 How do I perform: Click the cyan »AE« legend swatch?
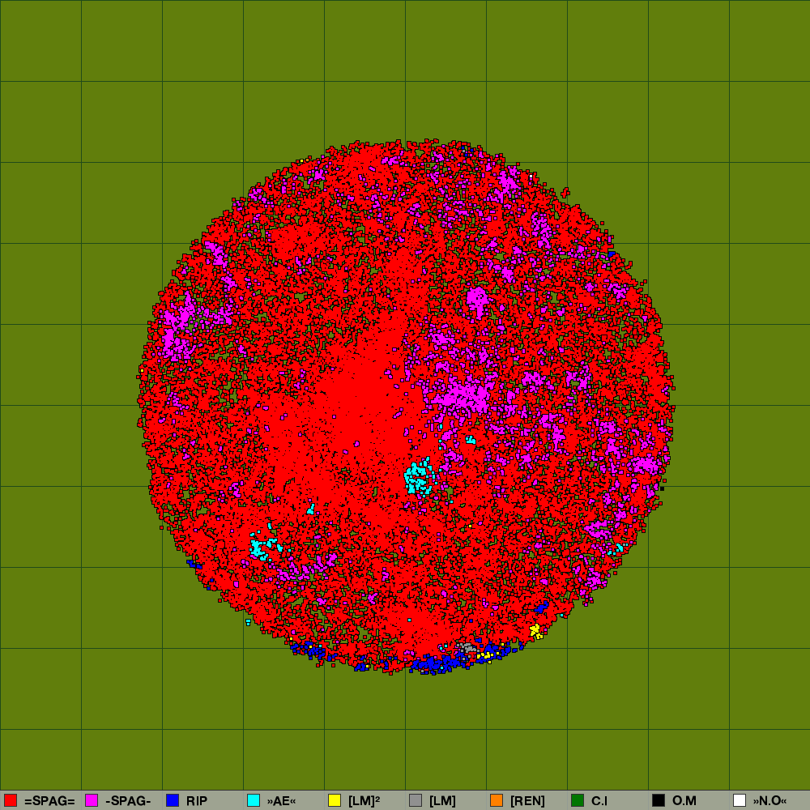pos(254,800)
